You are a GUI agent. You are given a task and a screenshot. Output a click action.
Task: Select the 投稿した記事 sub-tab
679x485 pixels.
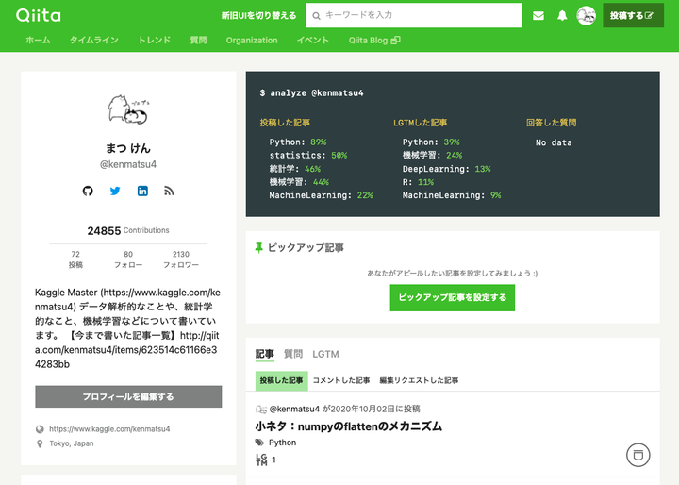click(281, 380)
